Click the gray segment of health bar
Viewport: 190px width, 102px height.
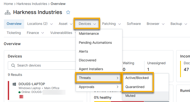coord(157,101)
